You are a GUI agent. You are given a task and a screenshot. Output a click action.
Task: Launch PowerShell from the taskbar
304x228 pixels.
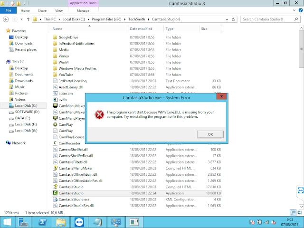pyautogui.click(x=42, y=222)
